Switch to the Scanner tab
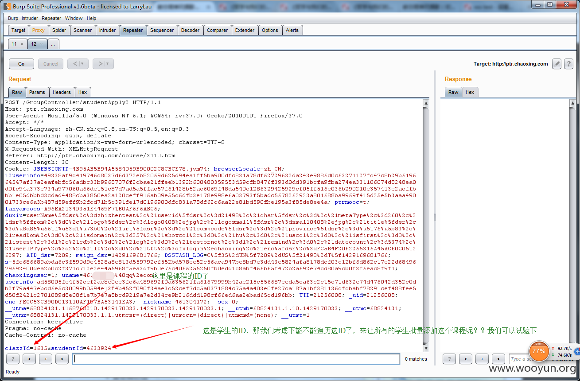Screen dimensions: 580x381 click(x=83, y=30)
